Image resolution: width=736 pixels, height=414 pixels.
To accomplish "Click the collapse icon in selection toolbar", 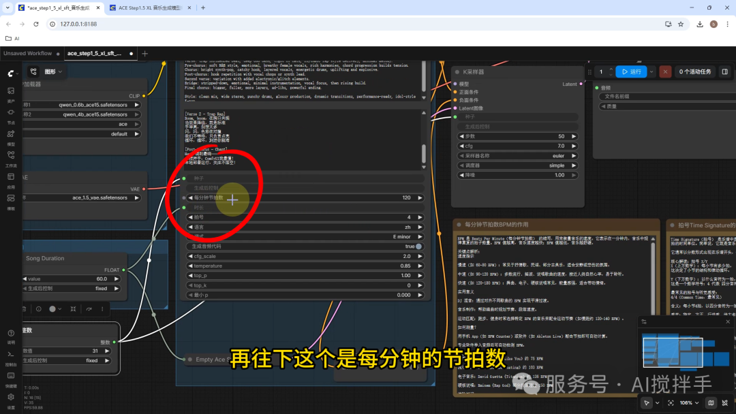I will [73, 309].
